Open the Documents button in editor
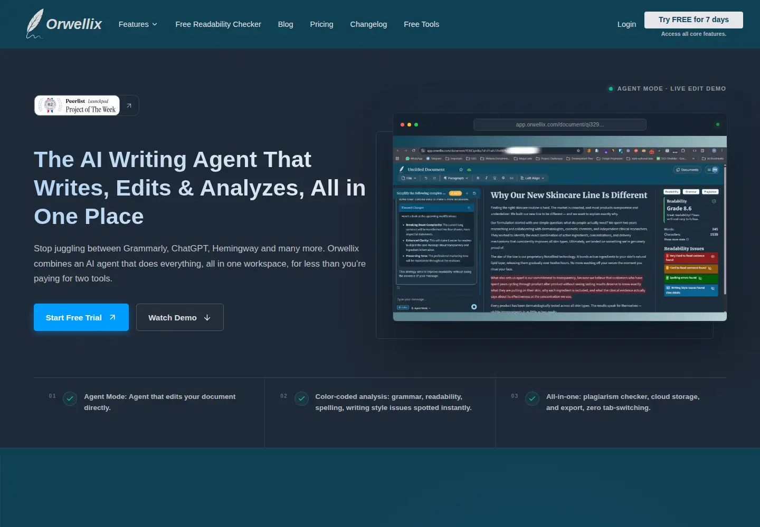This screenshot has height=527, width=760. [687, 170]
